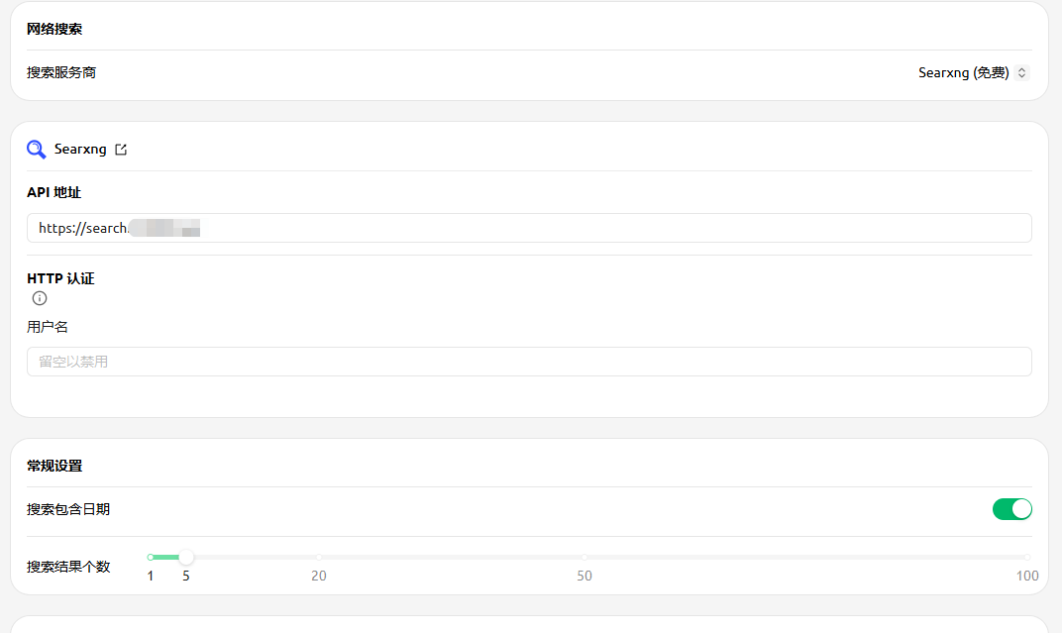Click the 网络搜索 section heading
This screenshot has height=633, width=1062.
[x=54, y=29]
